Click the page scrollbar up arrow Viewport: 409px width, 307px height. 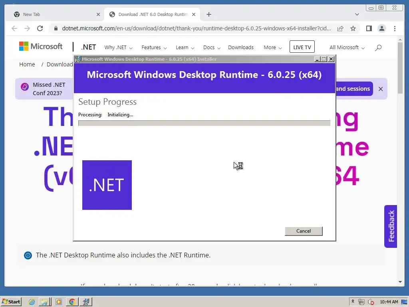coord(400,40)
